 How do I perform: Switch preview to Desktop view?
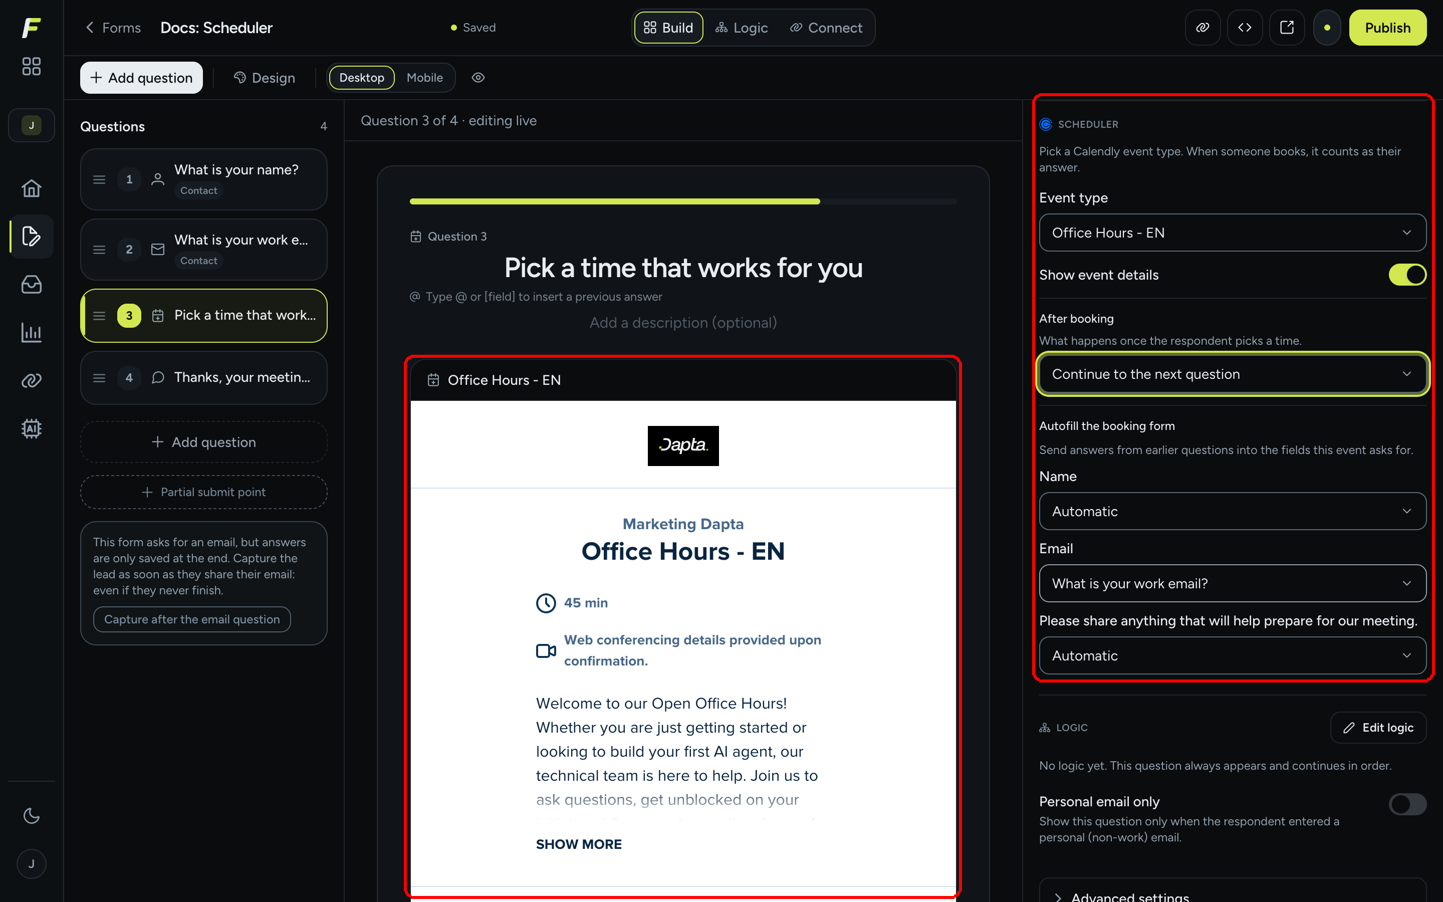[361, 78]
